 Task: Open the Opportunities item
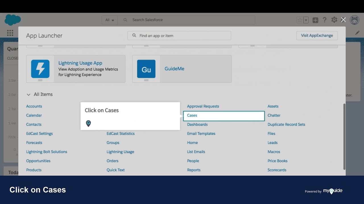coord(38,161)
